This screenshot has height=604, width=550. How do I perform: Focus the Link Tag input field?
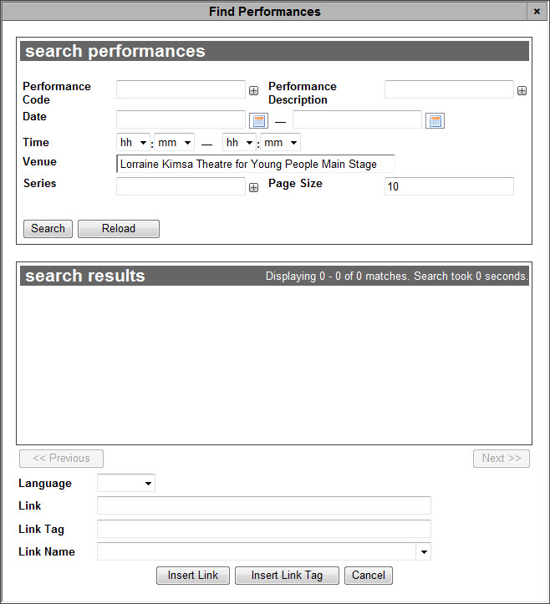(264, 529)
